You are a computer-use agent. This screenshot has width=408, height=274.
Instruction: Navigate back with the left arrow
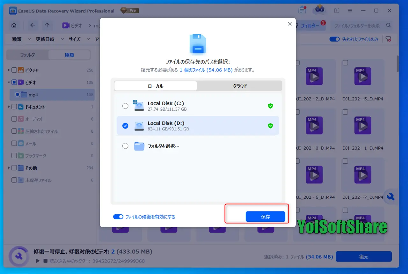coord(33,25)
